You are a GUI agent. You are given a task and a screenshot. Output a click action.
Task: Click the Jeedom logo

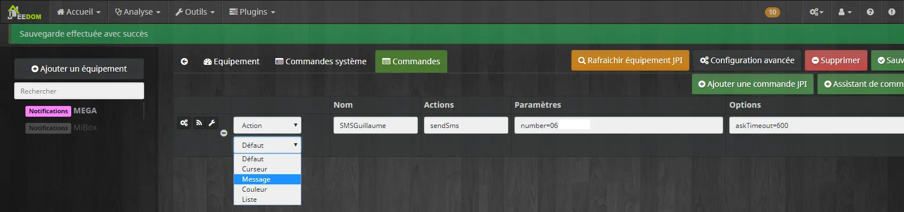click(x=24, y=12)
